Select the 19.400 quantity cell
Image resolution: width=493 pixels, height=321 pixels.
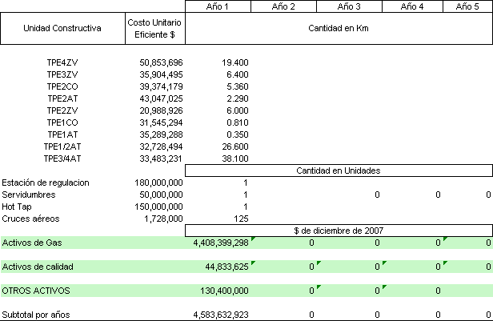point(233,62)
